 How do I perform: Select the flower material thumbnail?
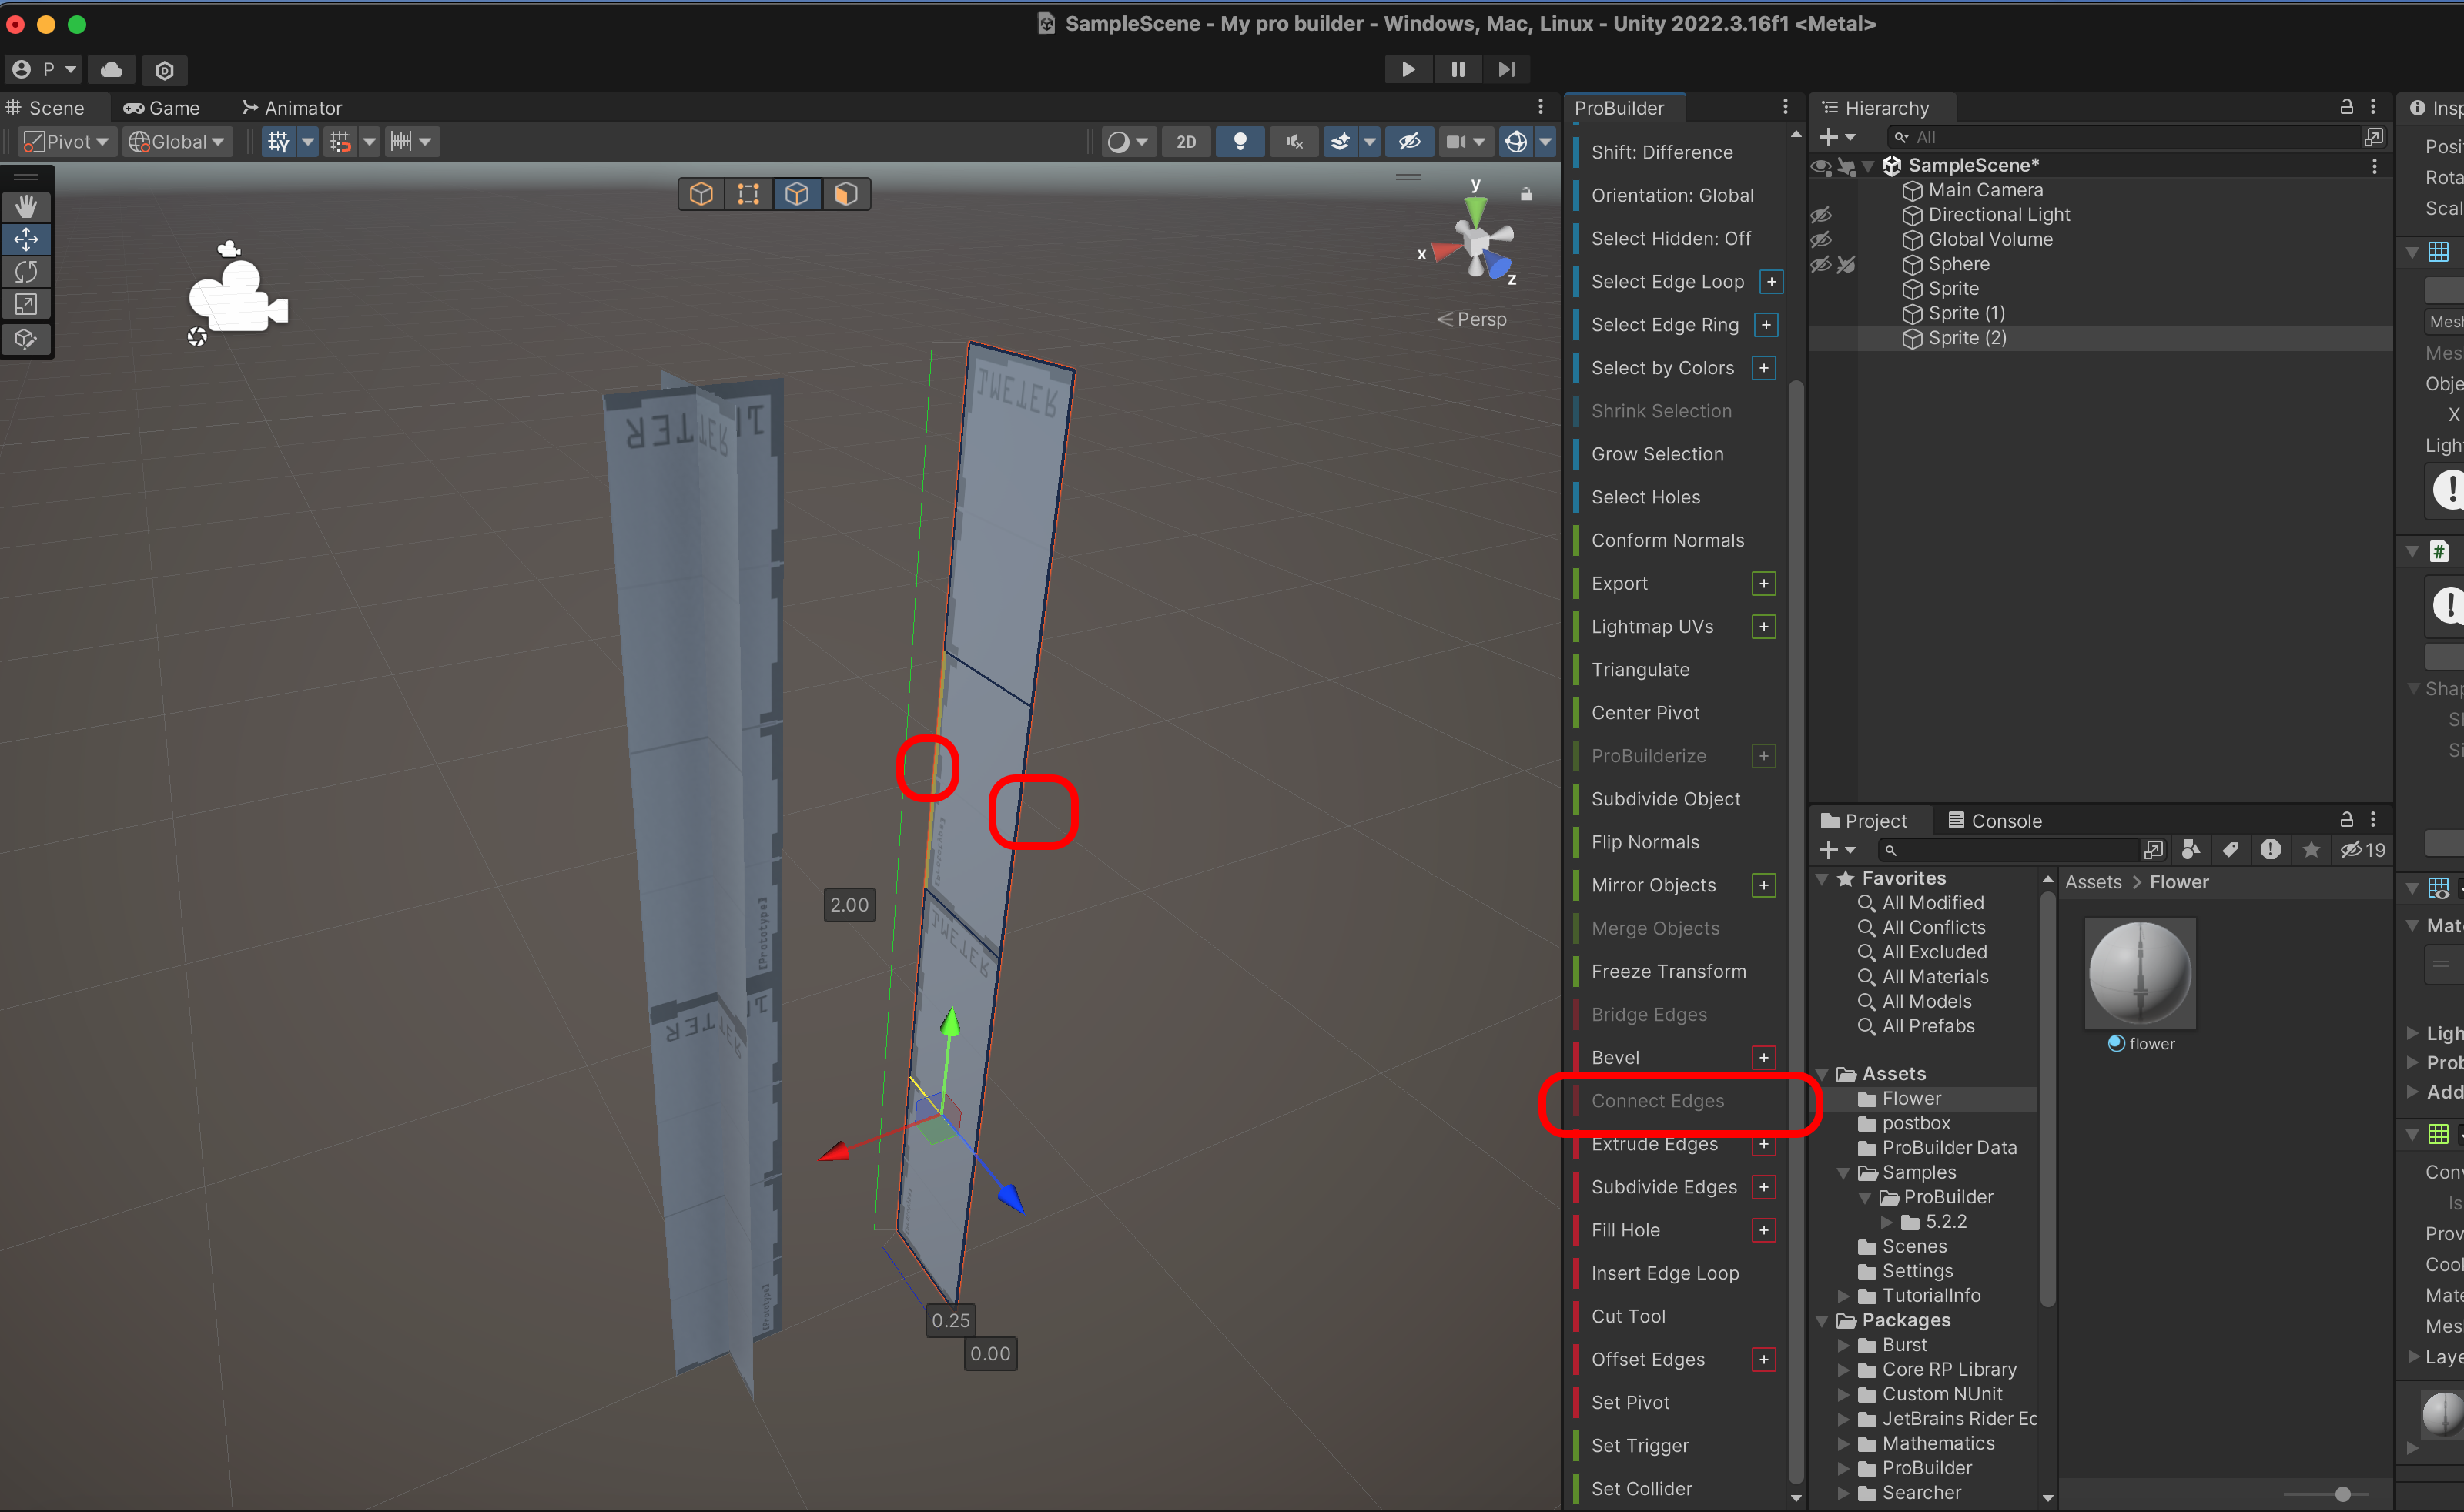[x=2140, y=973]
